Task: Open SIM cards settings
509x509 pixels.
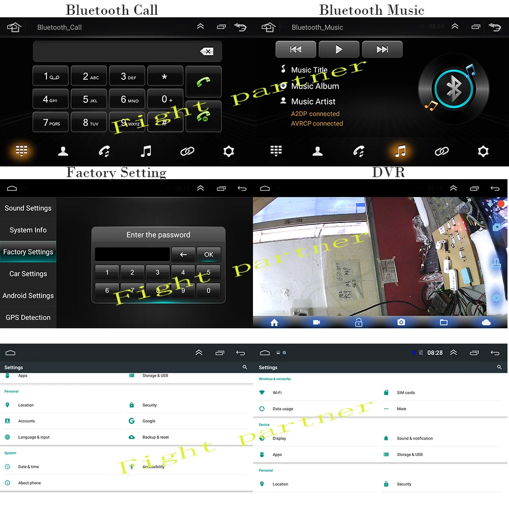Action: point(441,392)
